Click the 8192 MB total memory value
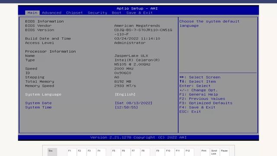 pyautogui.click(x=122, y=81)
